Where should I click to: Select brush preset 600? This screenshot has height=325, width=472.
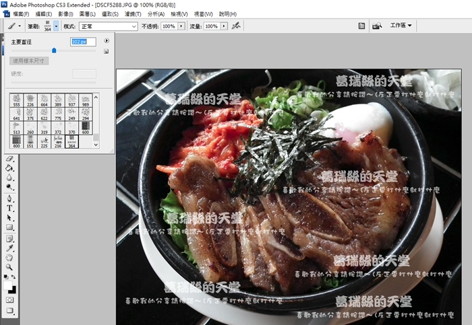86,128
